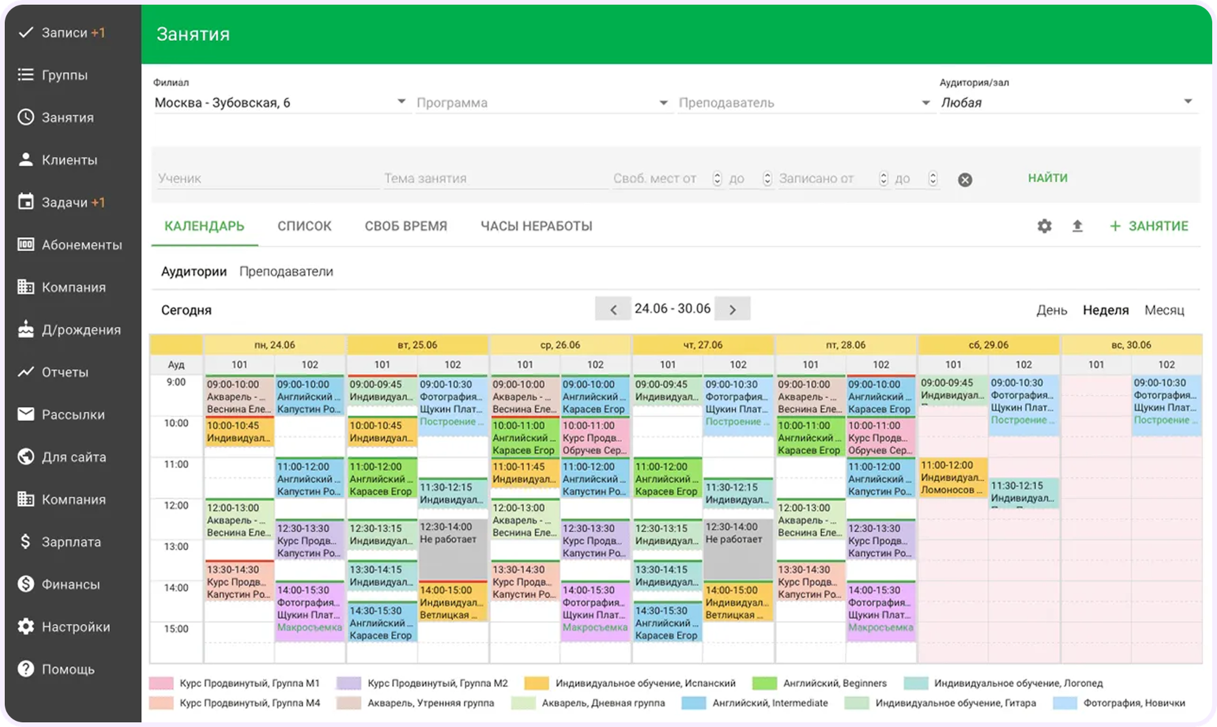Viewport: 1217px width, 727px height.
Task: Open Группы list icon in sidebar
Action: pyautogui.click(x=26, y=75)
